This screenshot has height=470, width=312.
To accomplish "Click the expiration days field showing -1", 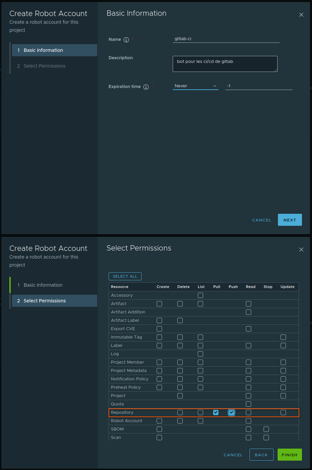I will pos(259,86).
